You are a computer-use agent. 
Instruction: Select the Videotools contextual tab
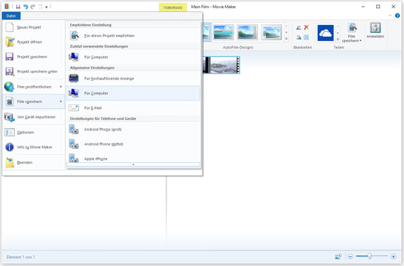pos(172,7)
